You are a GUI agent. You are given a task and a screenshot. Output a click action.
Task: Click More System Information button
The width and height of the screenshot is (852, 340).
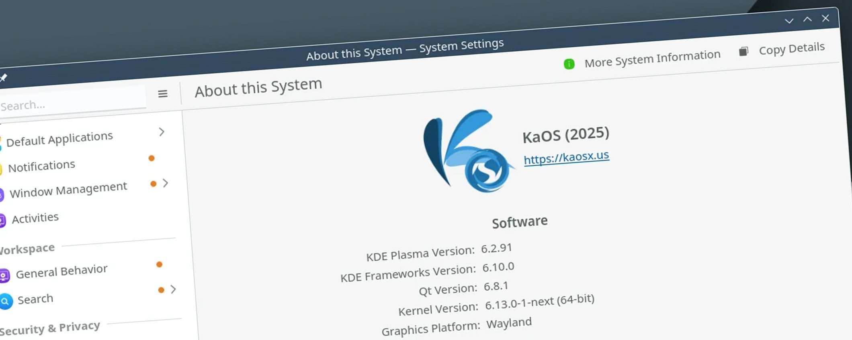pos(642,59)
